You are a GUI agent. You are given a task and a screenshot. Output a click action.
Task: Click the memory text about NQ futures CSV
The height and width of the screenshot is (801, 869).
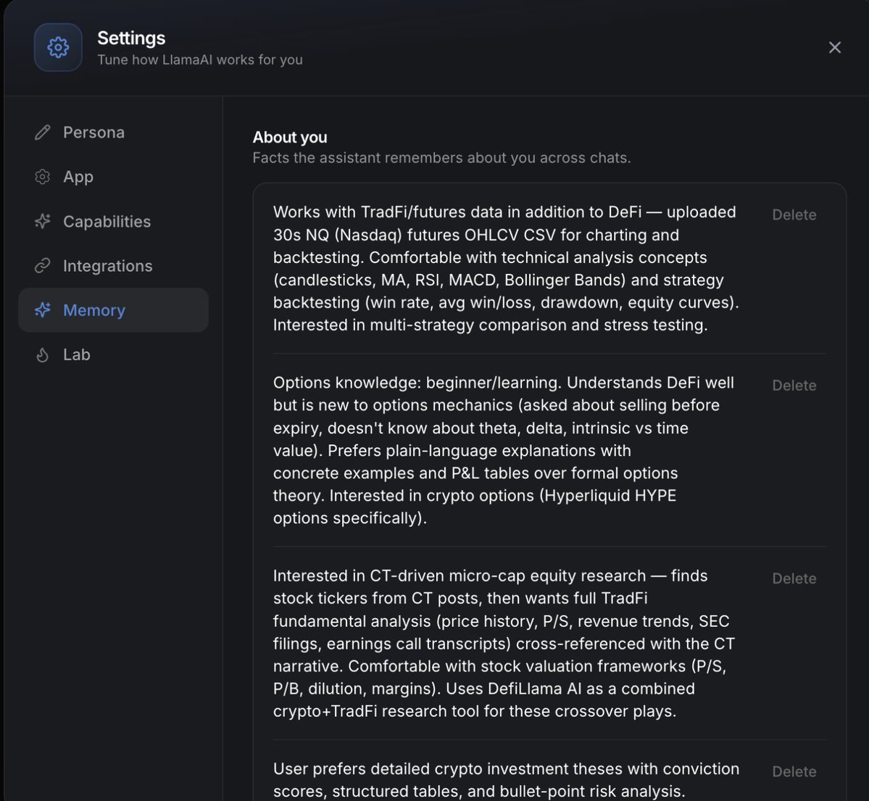506,268
